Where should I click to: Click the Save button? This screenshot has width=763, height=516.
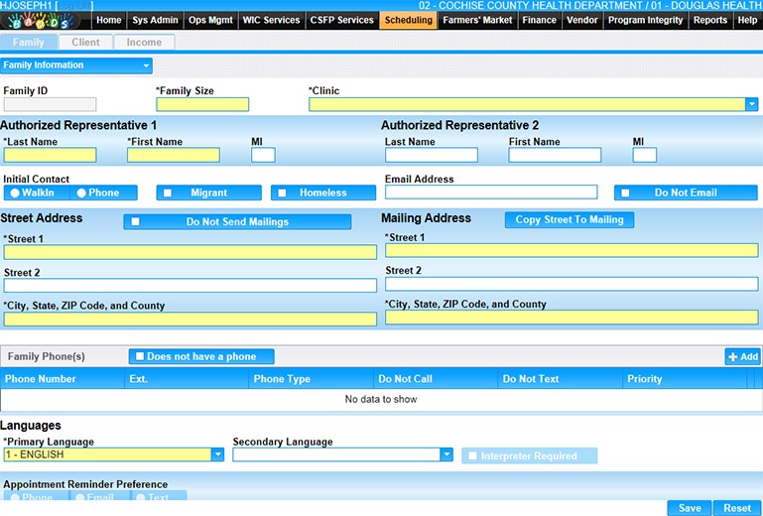coord(689,508)
